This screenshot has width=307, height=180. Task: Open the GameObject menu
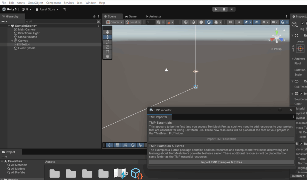click(35, 3)
